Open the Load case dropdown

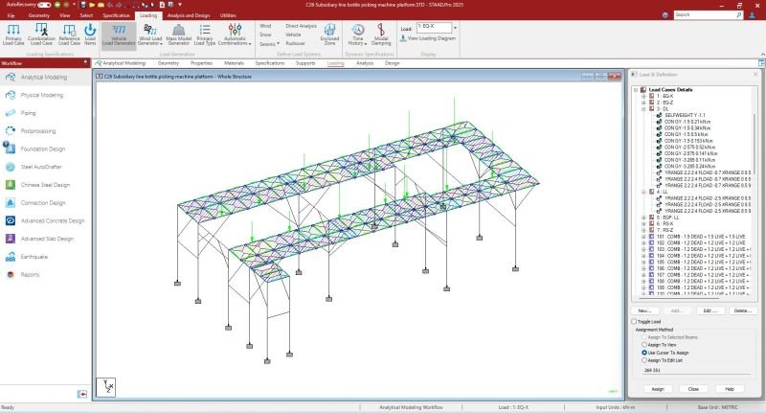[x=456, y=28]
